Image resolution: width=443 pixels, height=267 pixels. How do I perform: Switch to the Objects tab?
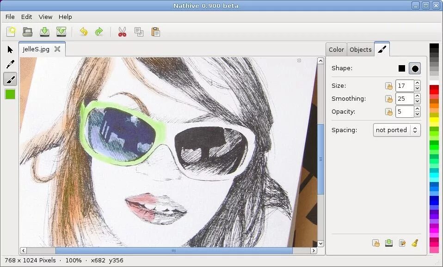361,50
